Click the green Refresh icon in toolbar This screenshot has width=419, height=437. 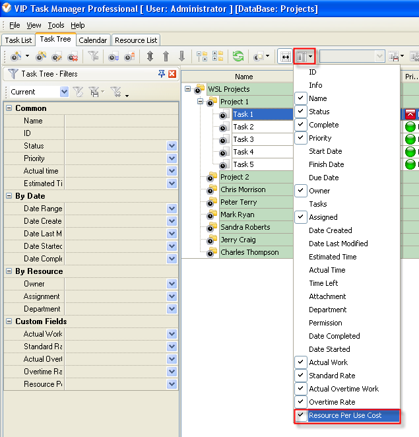pos(238,57)
